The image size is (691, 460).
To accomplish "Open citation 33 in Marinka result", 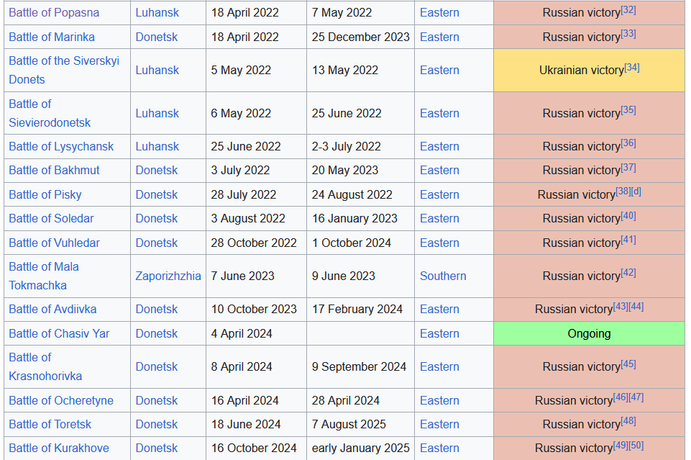I will coord(628,34).
